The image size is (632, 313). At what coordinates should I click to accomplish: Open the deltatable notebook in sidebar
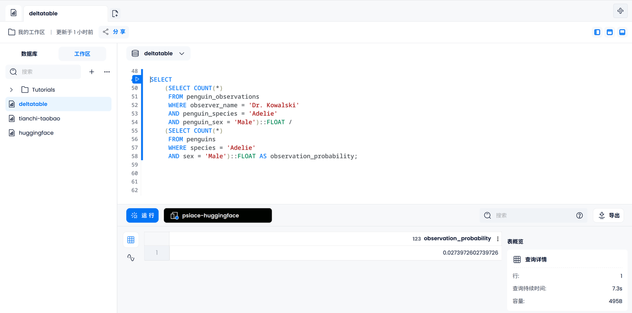tap(58, 104)
